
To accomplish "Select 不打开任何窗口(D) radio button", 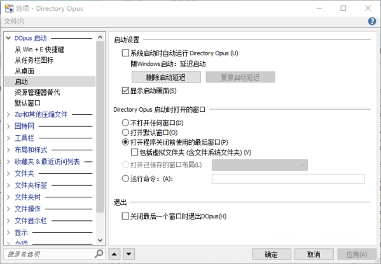I will 125,122.
